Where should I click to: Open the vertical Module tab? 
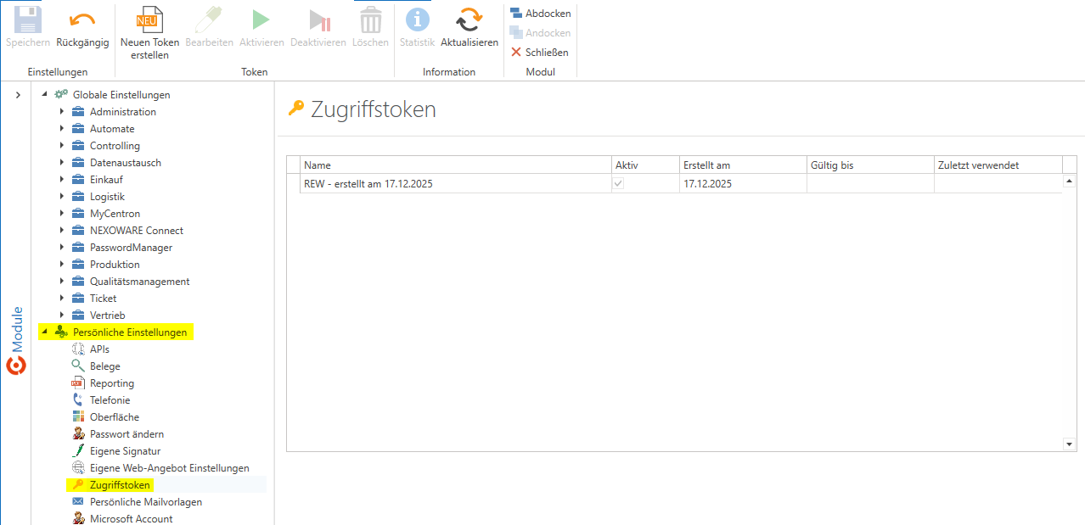[x=16, y=341]
